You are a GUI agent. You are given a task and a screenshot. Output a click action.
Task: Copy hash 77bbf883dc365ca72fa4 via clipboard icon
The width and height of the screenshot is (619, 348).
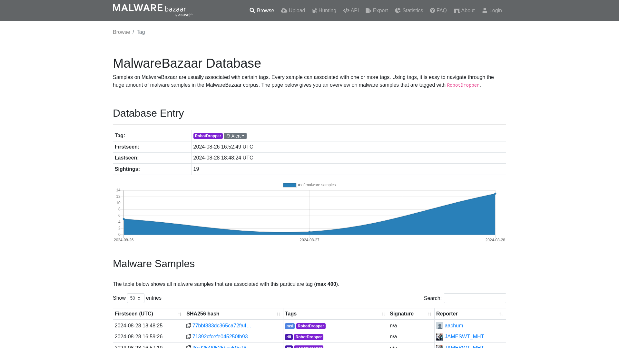coord(189,325)
